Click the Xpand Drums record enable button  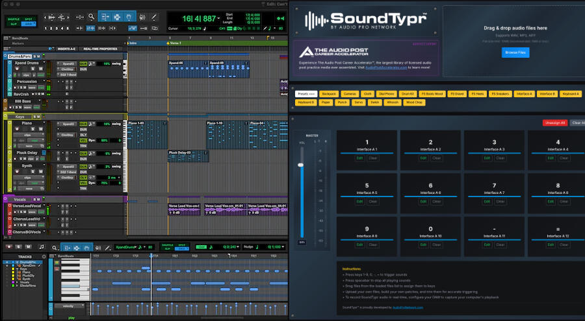point(17,69)
